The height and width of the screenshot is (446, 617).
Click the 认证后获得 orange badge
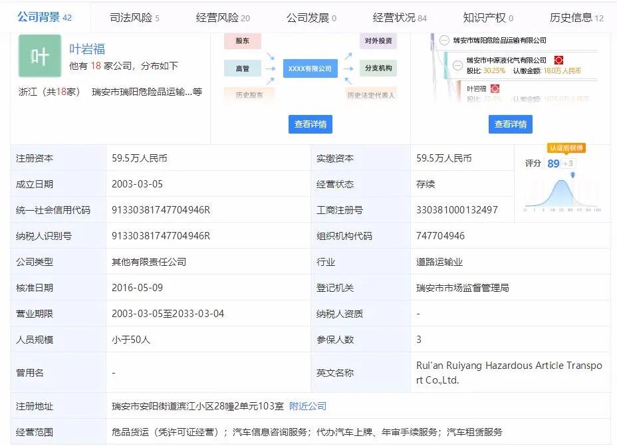[x=566, y=148]
